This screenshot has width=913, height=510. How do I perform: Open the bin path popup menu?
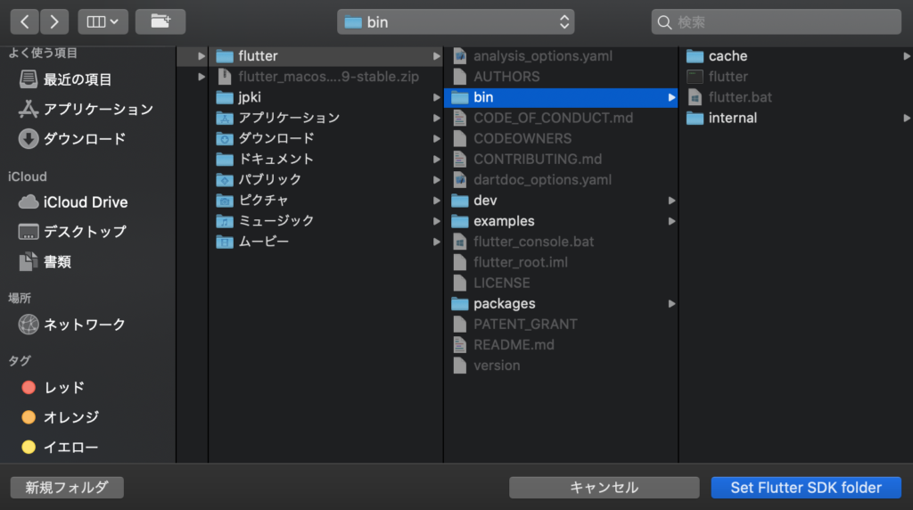[x=456, y=22]
